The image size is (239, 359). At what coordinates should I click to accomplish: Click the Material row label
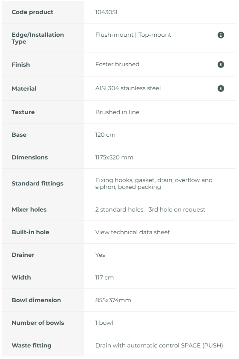(24, 88)
